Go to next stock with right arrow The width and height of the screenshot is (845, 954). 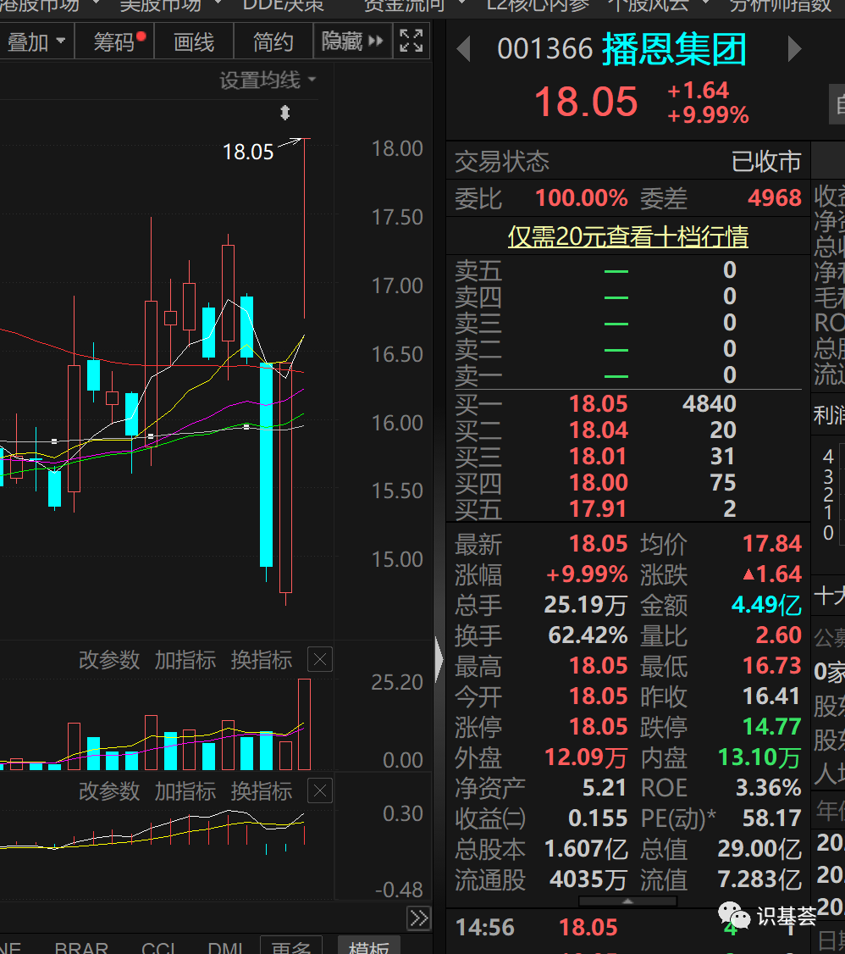tap(794, 48)
